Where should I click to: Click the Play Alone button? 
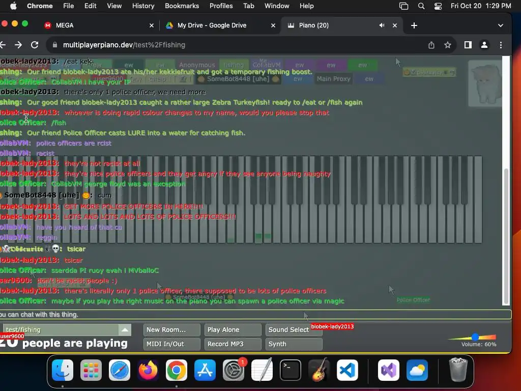(x=233, y=330)
